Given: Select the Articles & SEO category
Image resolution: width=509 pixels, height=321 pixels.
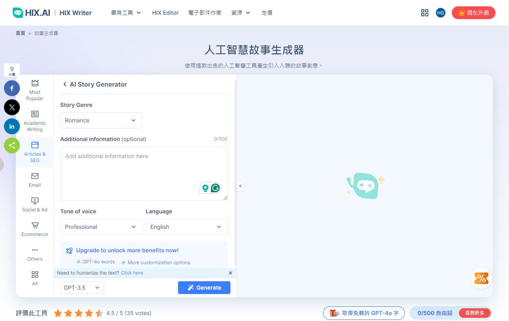Looking at the screenshot, I should 35,152.
